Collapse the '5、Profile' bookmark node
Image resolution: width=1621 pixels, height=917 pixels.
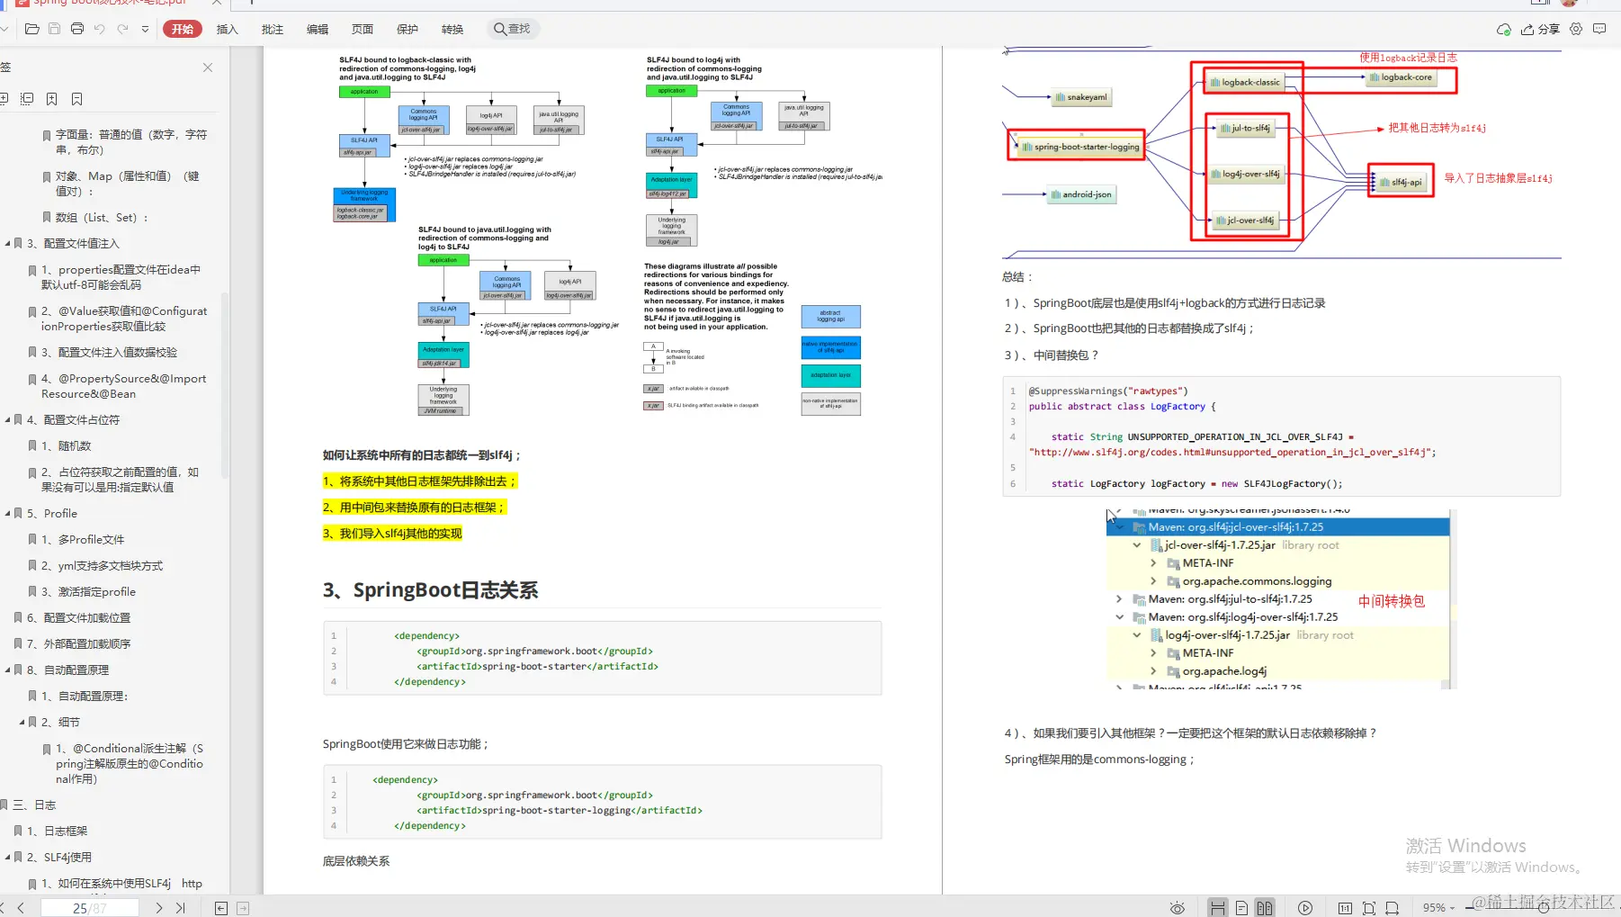(x=7, y=514)
